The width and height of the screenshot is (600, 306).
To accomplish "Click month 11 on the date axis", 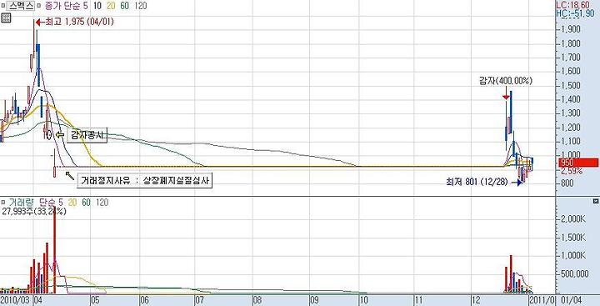I will coord(418,301).
